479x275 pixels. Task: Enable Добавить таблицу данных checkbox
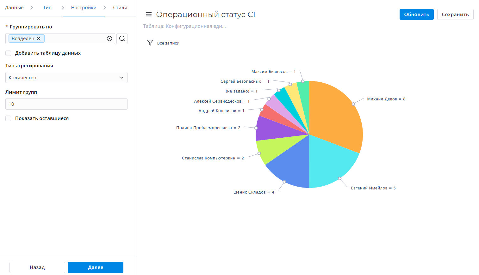[x=9, y=53]
